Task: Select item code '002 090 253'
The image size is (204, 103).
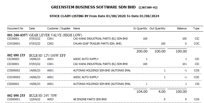Action: (16, 96)
